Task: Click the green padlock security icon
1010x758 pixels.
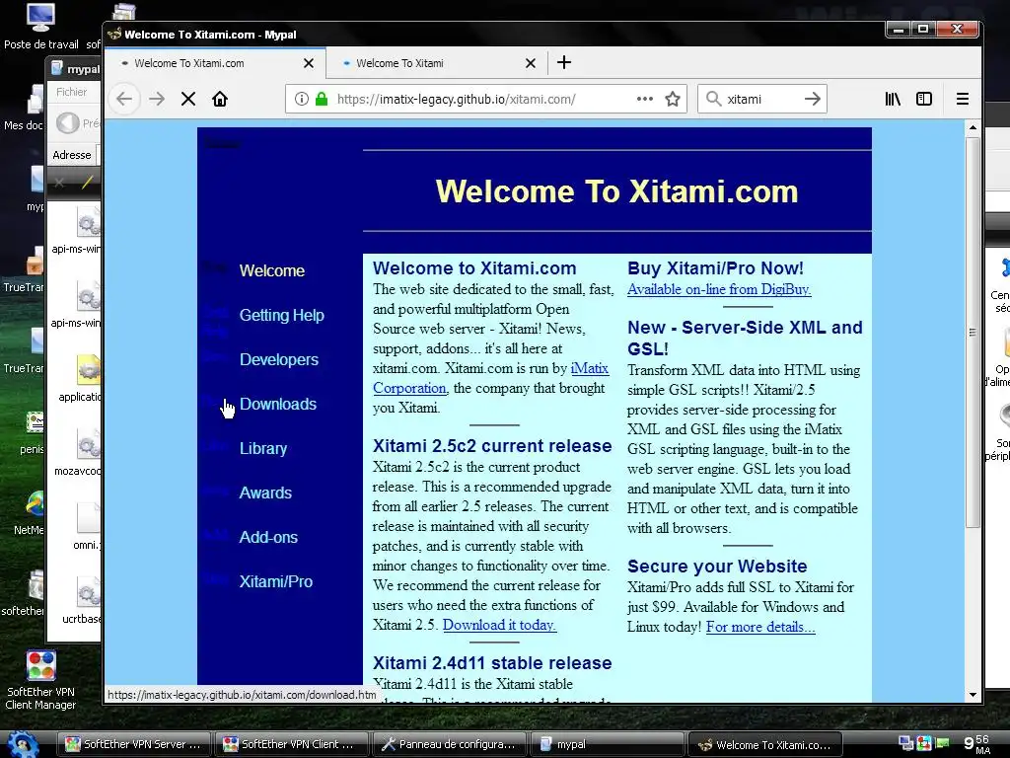Action: 322,99
